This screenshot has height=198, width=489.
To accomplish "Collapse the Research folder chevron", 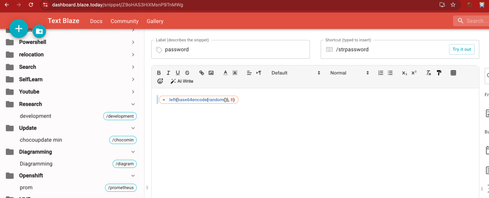I will [133, 104].
